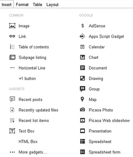Switch to the Layout menu

tap(53, 5)
